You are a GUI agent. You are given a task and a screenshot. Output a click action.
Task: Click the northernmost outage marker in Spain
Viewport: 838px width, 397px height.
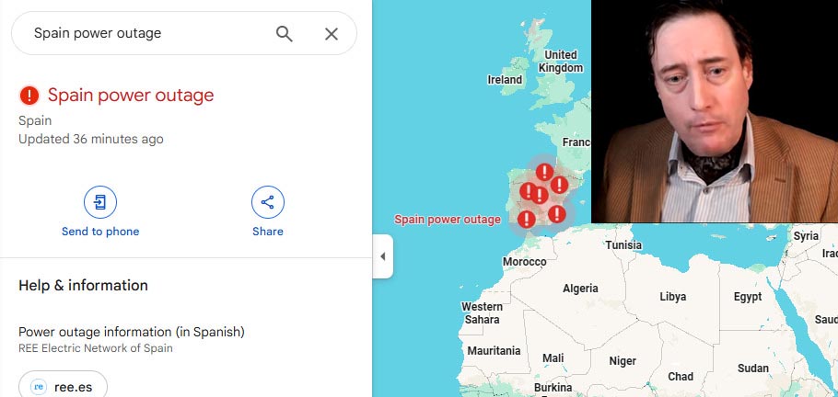click(x=544, y=172)
